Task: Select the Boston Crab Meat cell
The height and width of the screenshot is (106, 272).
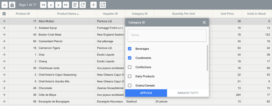Action: pos(67,35)
